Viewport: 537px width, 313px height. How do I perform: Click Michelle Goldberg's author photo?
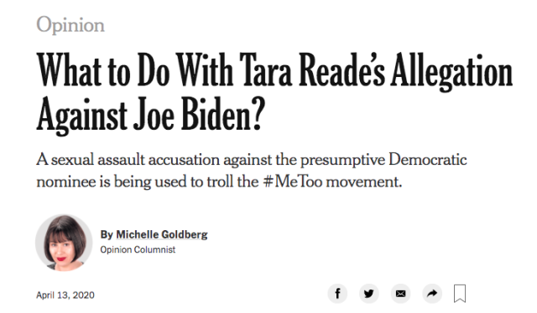click(x=64, y=243)
